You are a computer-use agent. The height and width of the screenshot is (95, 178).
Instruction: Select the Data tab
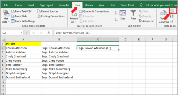click(77, 5)
